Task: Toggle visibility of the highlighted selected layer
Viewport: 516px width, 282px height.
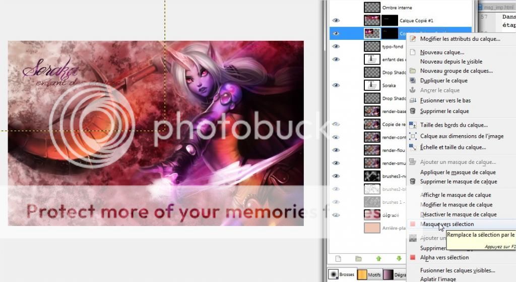Action: [x=336, y=33]
